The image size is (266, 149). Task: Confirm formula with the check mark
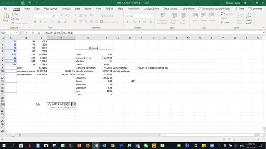33,33
